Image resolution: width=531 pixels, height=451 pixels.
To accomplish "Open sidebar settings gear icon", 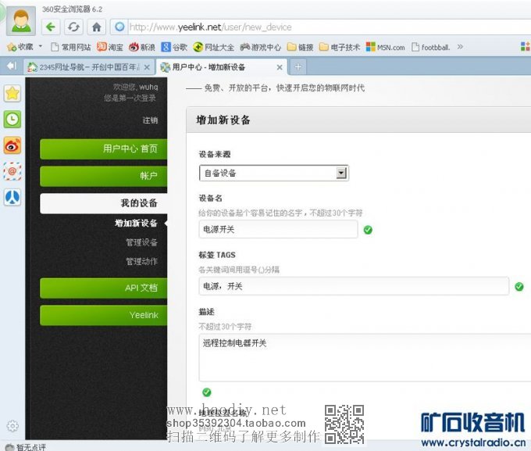I will [12, 426].
